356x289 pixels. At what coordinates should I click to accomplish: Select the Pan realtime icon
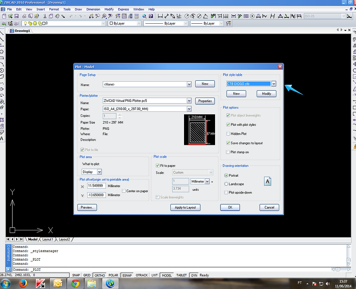pos(91,16)
